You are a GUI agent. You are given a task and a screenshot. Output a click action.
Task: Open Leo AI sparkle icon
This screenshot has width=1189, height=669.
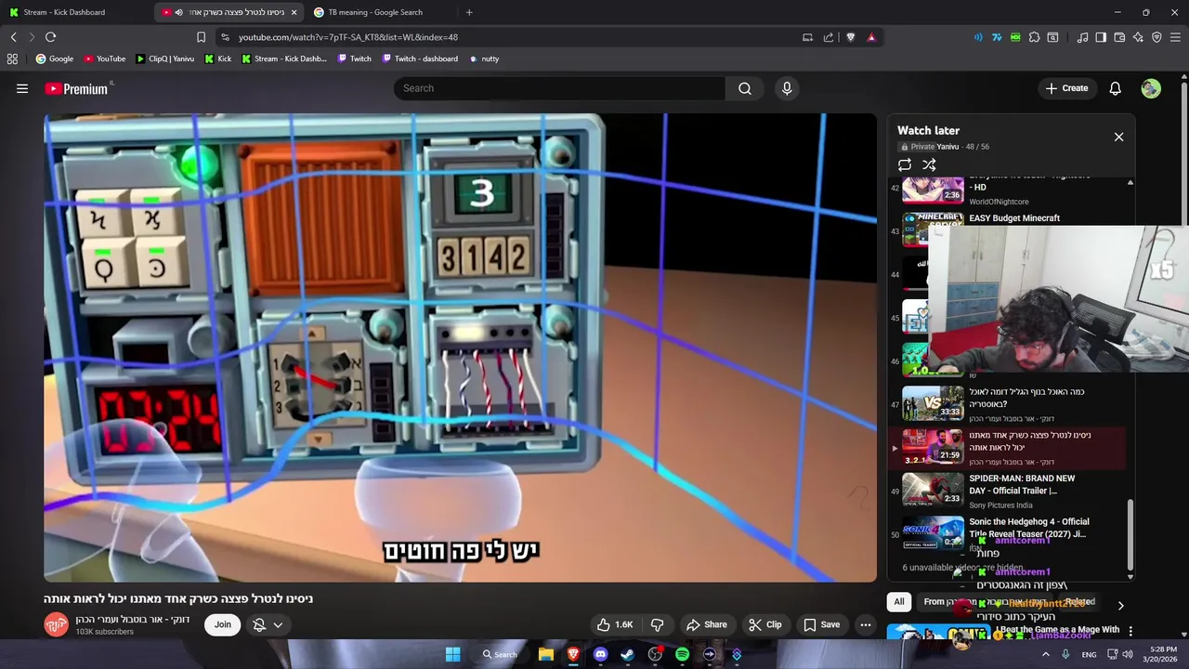(x=1138, y=37)
